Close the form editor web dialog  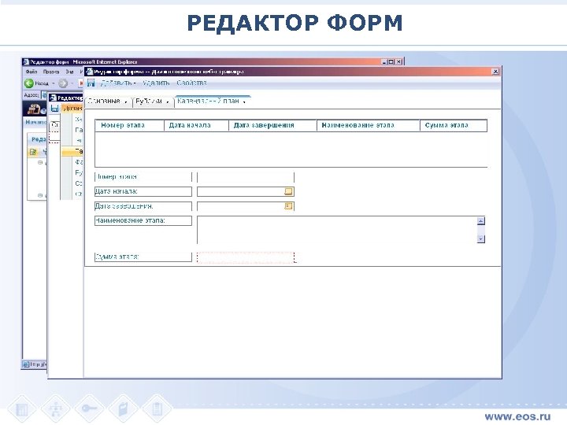pyautogui.click(x=496, y=72)
